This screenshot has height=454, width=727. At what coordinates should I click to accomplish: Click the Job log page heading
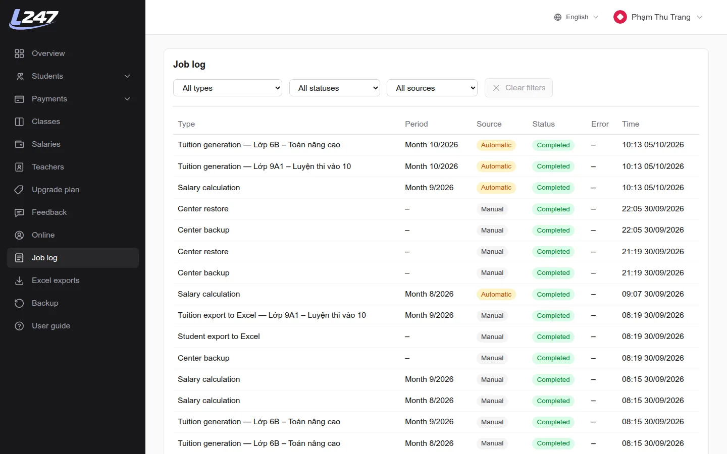[x=189, y=65]
